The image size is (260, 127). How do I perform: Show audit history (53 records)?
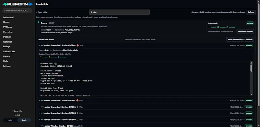click(x=240, y=39)
